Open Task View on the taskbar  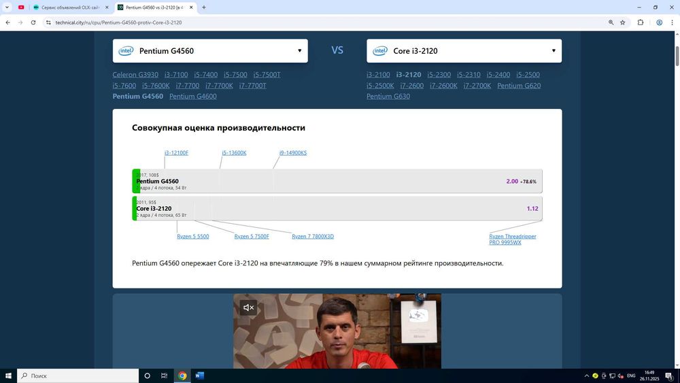(164, 376)
